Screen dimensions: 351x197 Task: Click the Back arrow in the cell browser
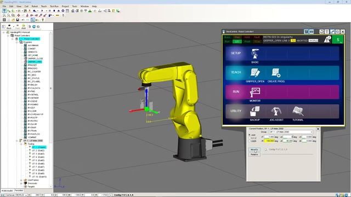click(9, 27)
